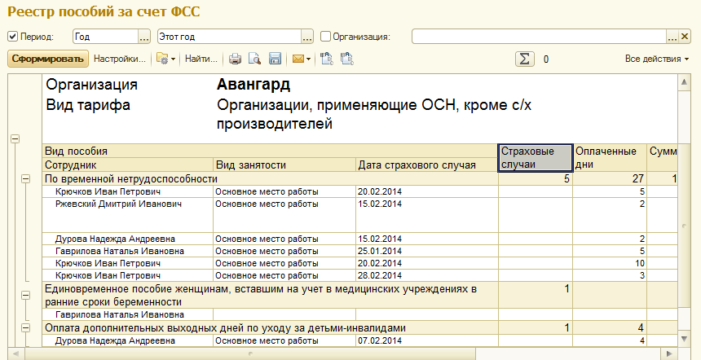
Task: Click the Сформировать button
Action: pyautogui.click(x=48, y=59)
